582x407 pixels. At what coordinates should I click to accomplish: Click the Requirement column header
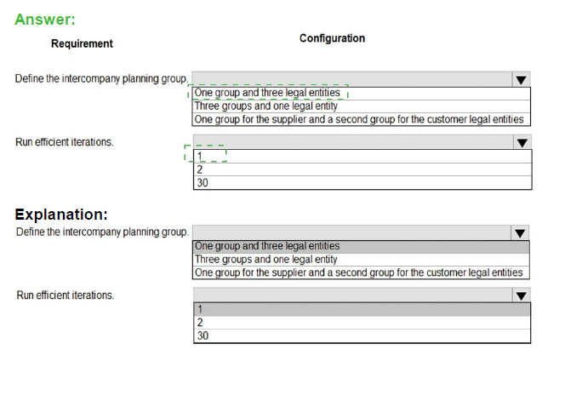pos(82,43)
